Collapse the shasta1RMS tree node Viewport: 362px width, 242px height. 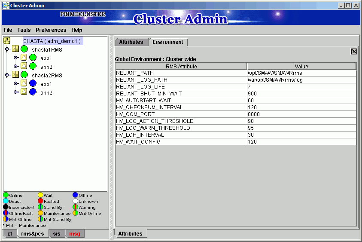coord(7,49)
